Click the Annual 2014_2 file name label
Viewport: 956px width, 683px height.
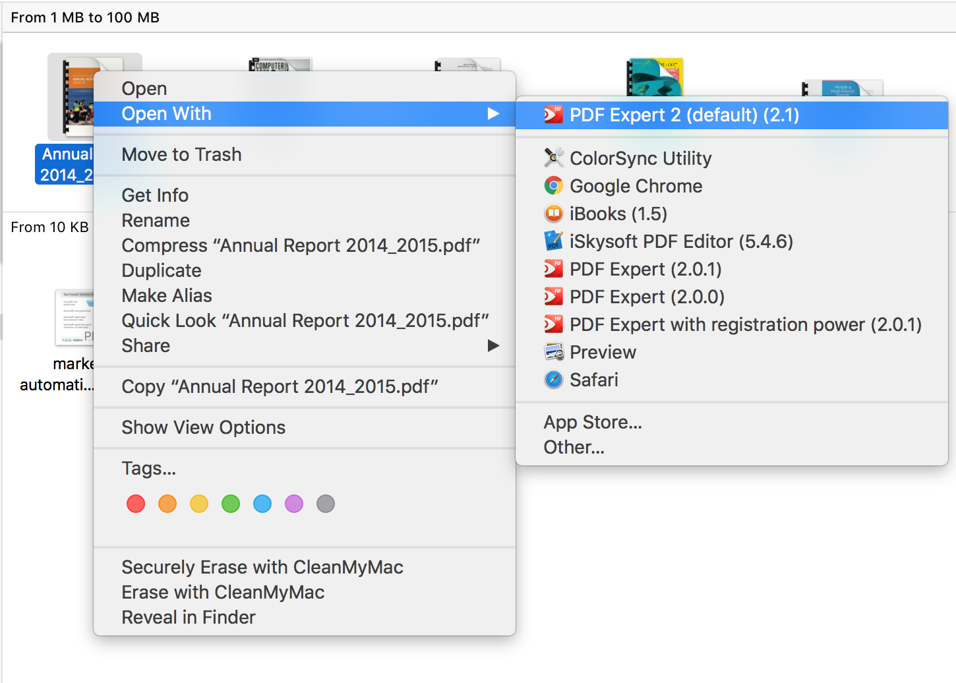click(x=65, y=164)
